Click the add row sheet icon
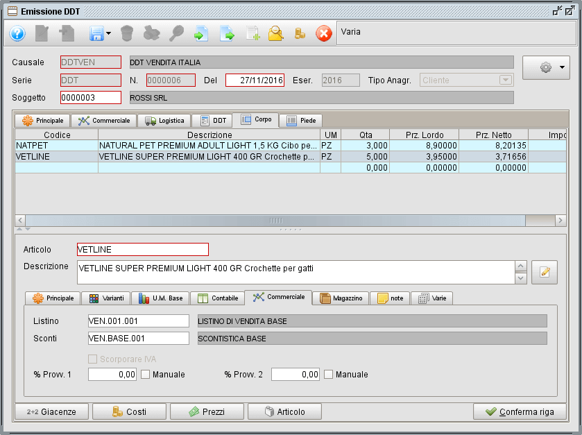Screen dimensions: 582x435 pyautogui.click(x=253, y=33)
